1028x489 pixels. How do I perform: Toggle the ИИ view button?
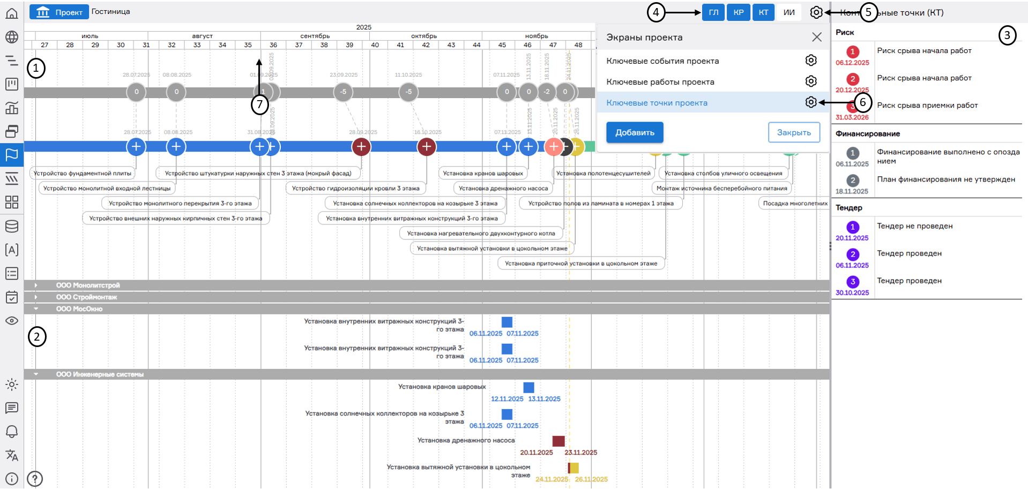click(x=789, y=12)
